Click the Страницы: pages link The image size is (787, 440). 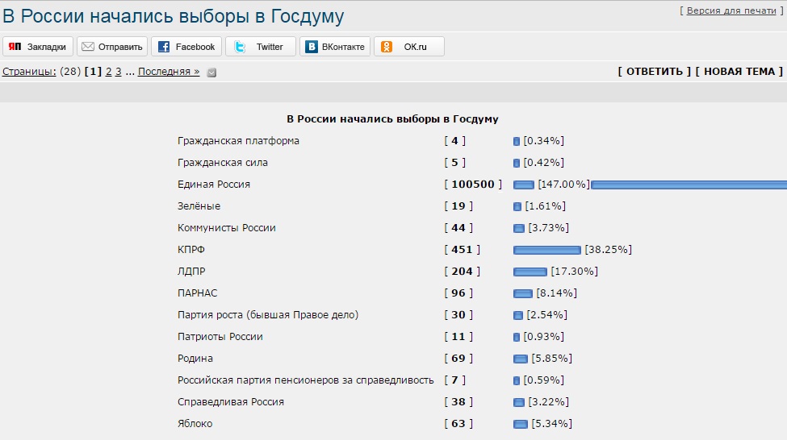[29, 72]
